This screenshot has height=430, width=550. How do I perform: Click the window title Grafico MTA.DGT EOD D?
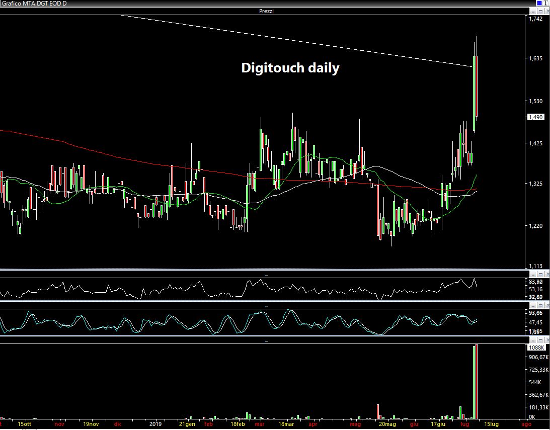click(34, 4)
